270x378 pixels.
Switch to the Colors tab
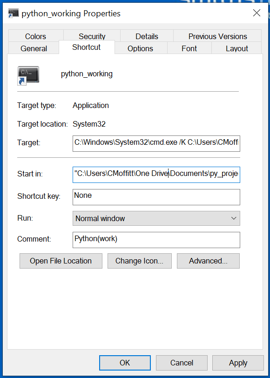pos(36,36)
